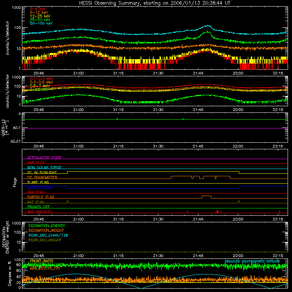Image resolution: width=292 pixels, height=292 pixels.
Task: Click the "Flags" vertical axis label
Action: tap(15, 182)
